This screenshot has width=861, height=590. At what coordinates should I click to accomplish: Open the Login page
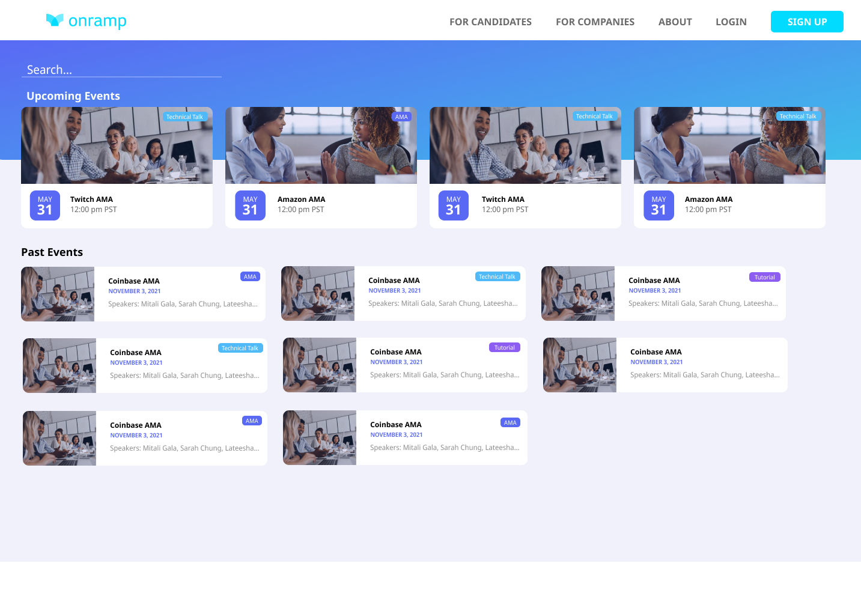pos(731,22)
